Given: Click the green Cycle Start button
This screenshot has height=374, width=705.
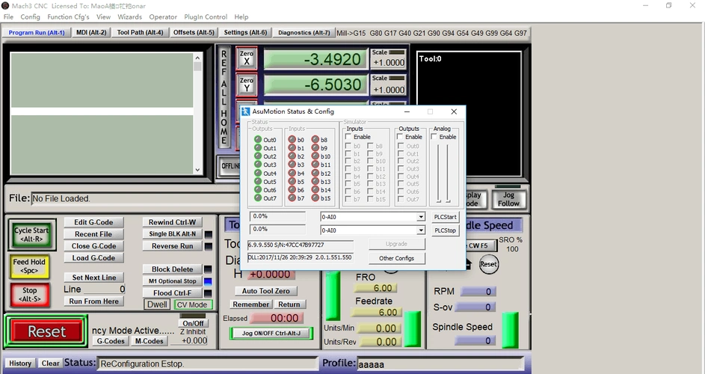Looking at the screenshot, I should point(30,234).
